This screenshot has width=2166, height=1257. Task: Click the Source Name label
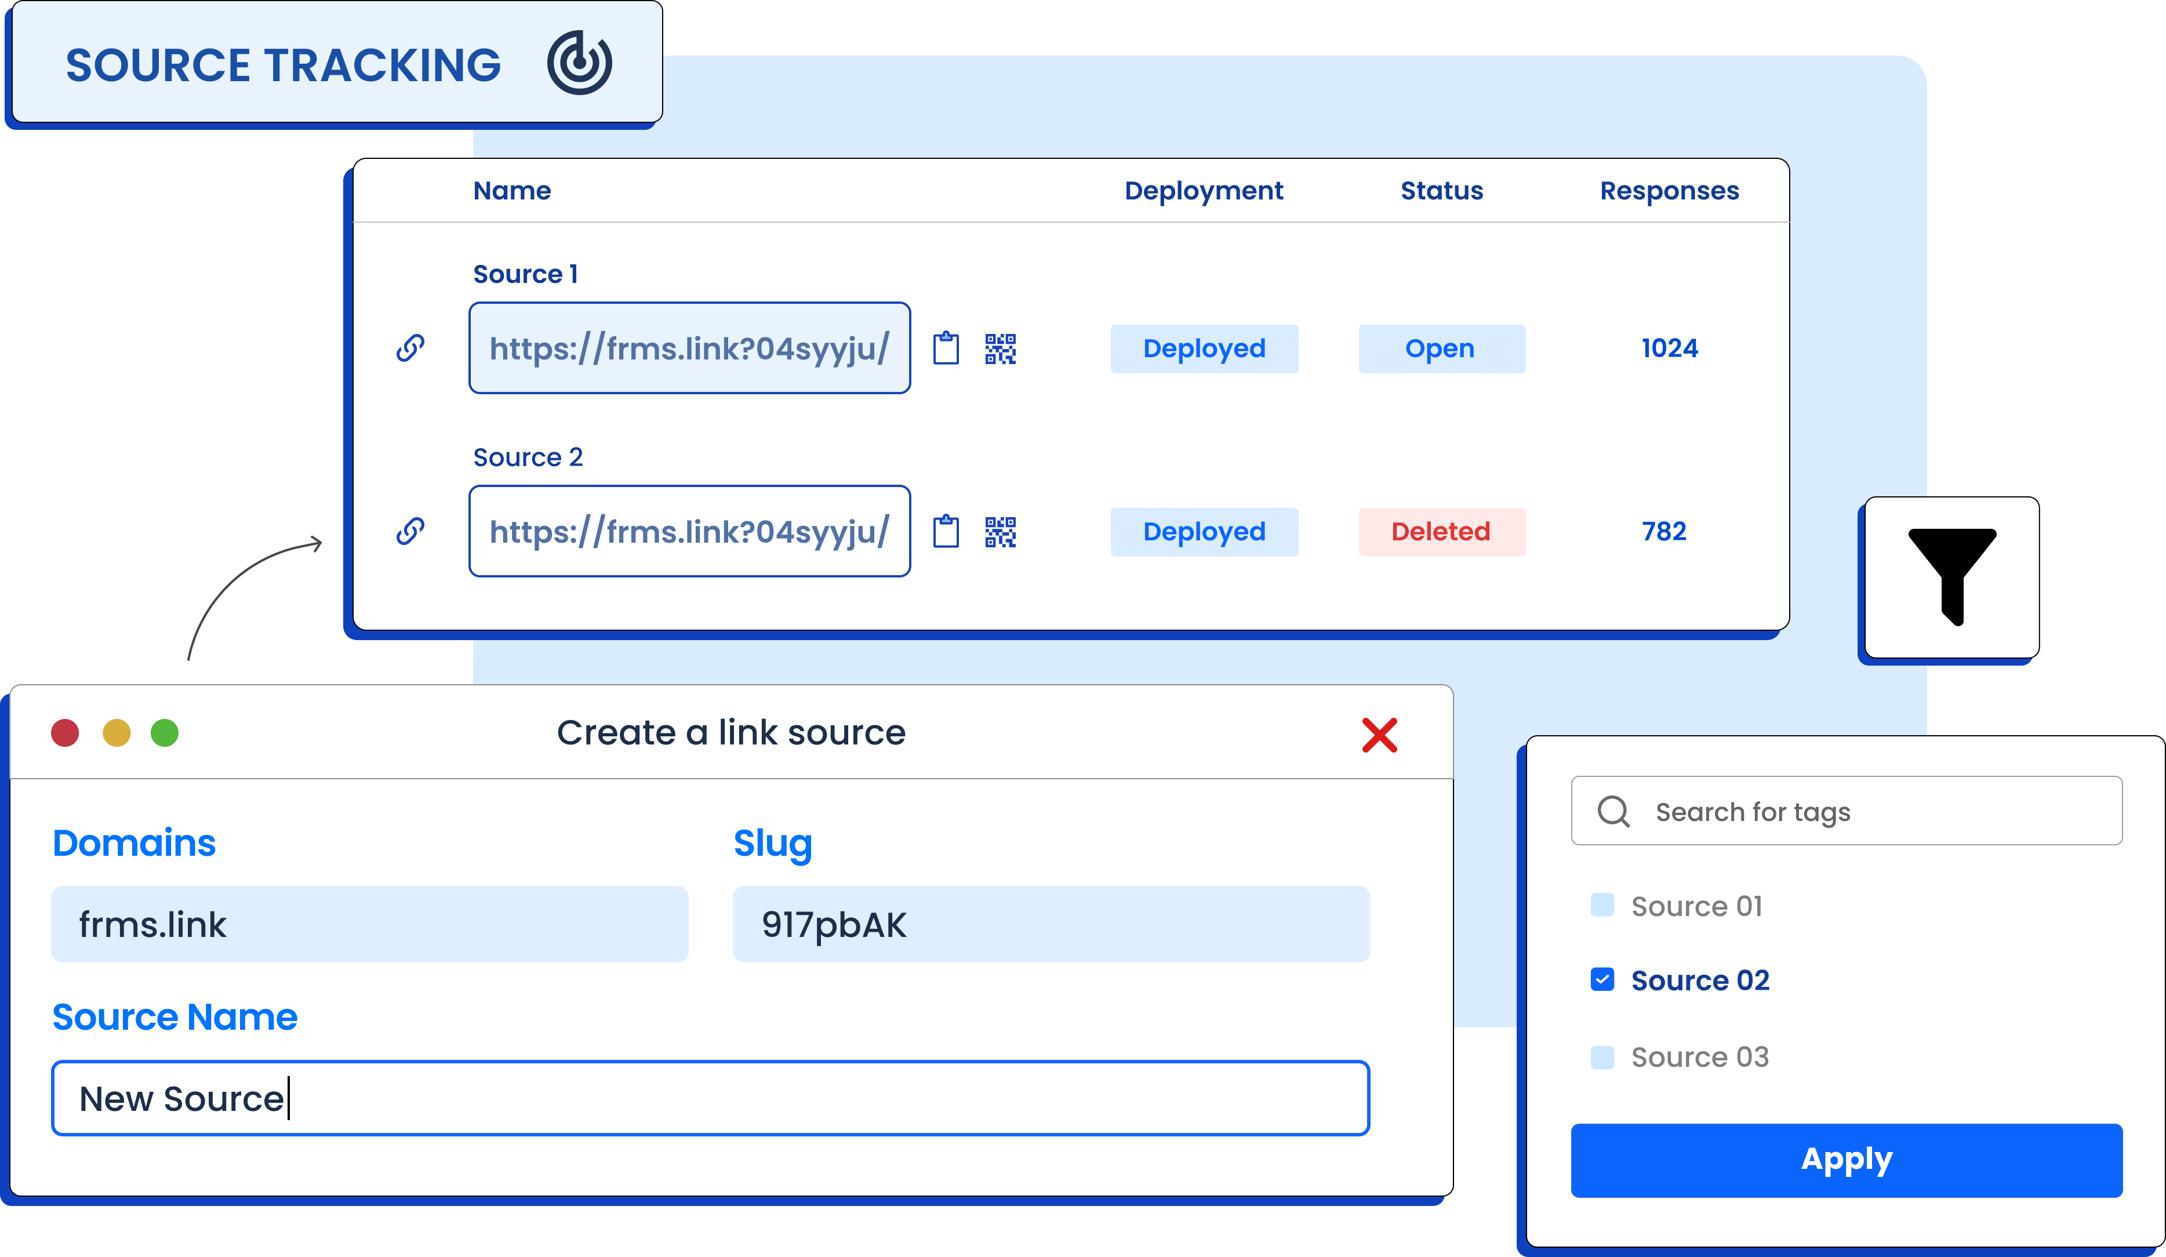(175, 1017)
